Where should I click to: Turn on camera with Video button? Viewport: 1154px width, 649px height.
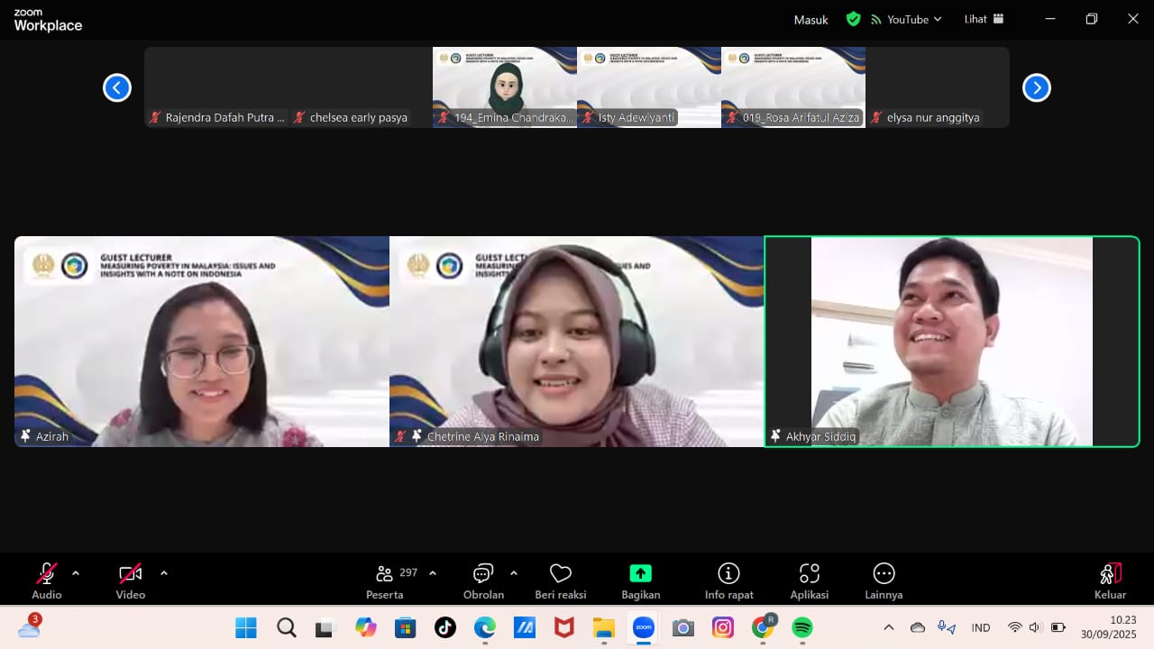tap(130, 580)
